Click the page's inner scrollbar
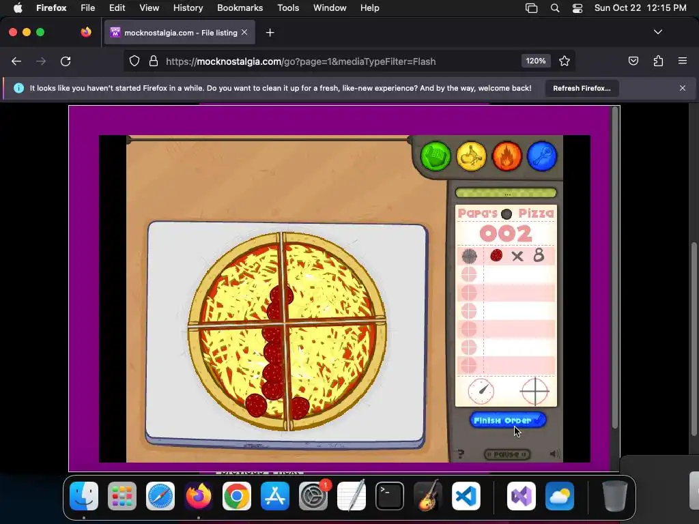This screenshot has width=699, height=524. 615,267
